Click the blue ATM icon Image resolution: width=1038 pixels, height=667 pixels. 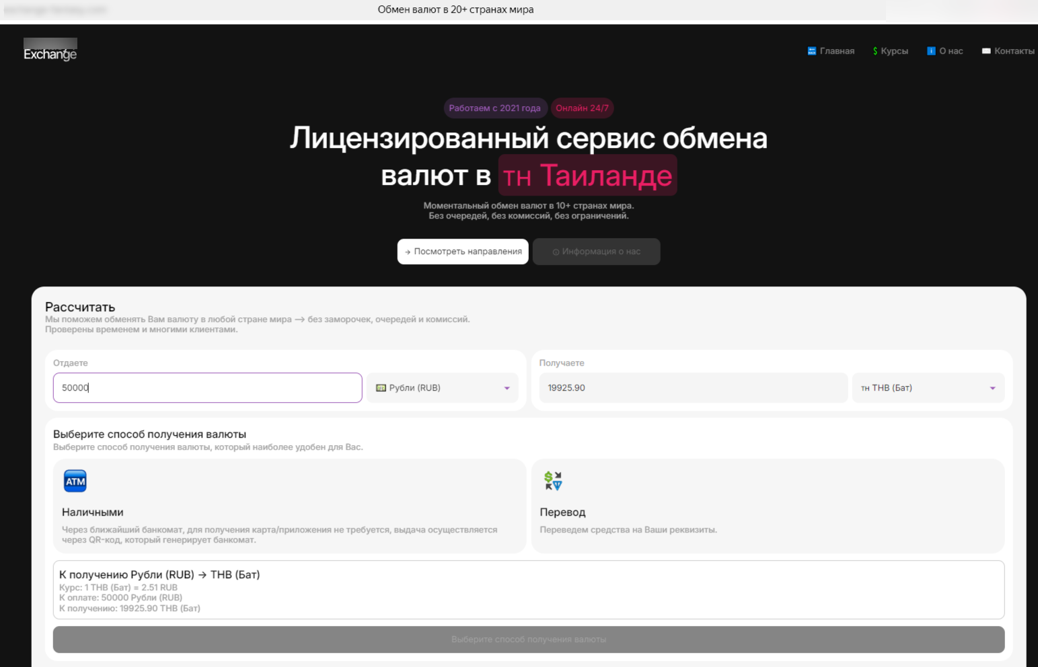[x=75, y=481]
